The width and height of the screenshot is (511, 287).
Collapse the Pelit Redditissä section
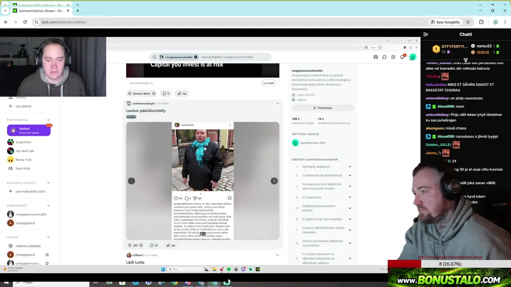(x=48, y=120)
